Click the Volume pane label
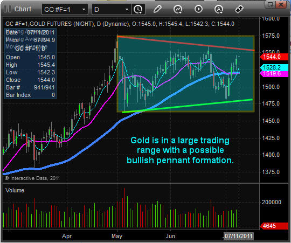This screenshot has height=243, width=291. point(15,190)
